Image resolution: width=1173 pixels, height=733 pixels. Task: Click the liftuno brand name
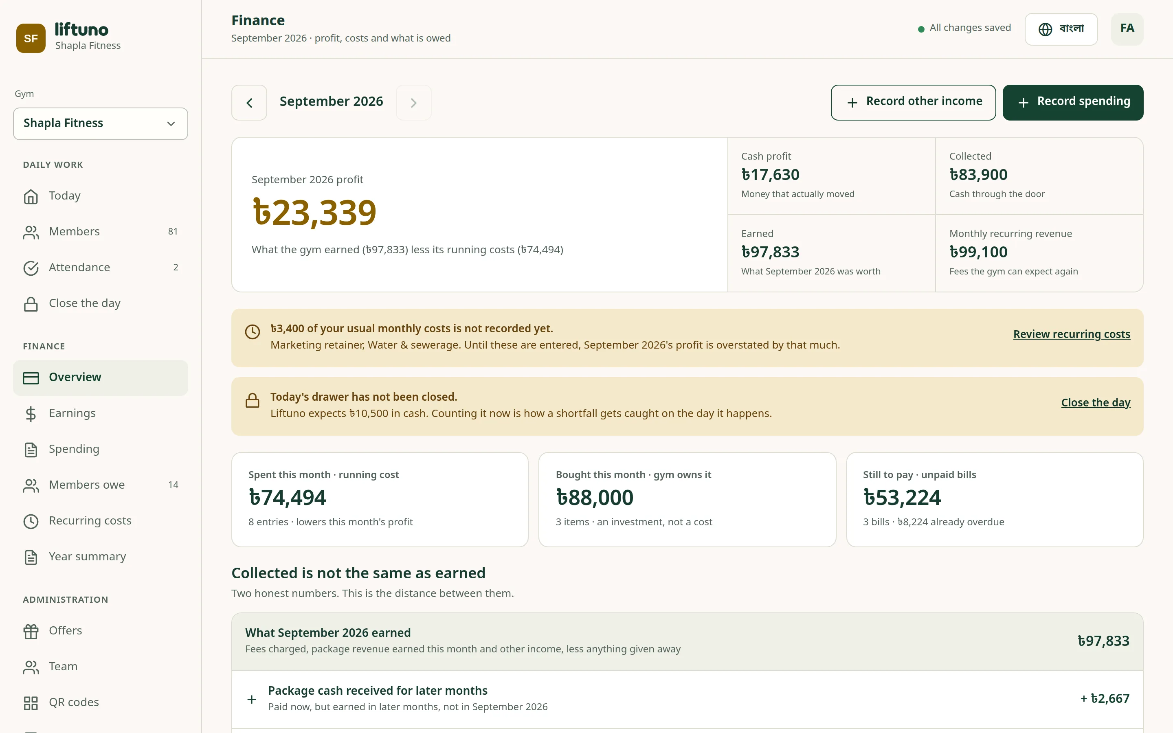click(81, 30)
